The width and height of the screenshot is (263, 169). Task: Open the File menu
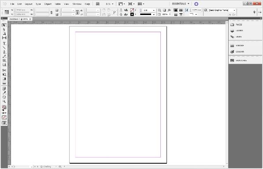[12, 4]
